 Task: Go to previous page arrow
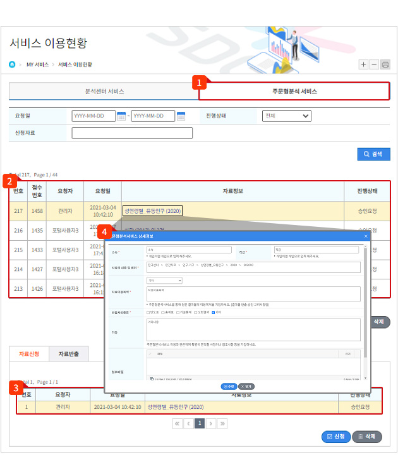[188, 423]
